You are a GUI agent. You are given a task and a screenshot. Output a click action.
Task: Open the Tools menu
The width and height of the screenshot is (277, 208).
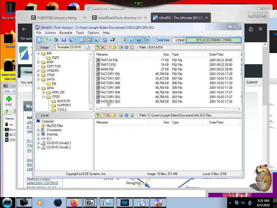[80, 33]
